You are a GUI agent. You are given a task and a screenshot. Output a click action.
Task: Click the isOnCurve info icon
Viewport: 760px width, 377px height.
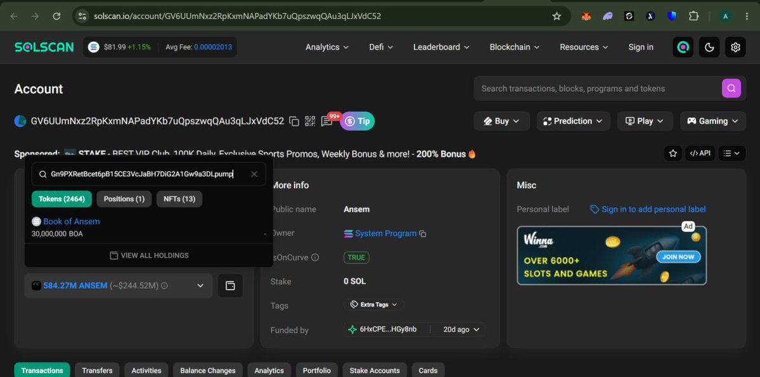point(315,257)
